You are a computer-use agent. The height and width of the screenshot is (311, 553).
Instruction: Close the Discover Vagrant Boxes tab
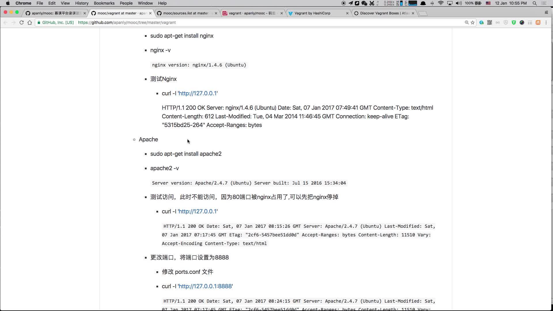click(413, 13)
